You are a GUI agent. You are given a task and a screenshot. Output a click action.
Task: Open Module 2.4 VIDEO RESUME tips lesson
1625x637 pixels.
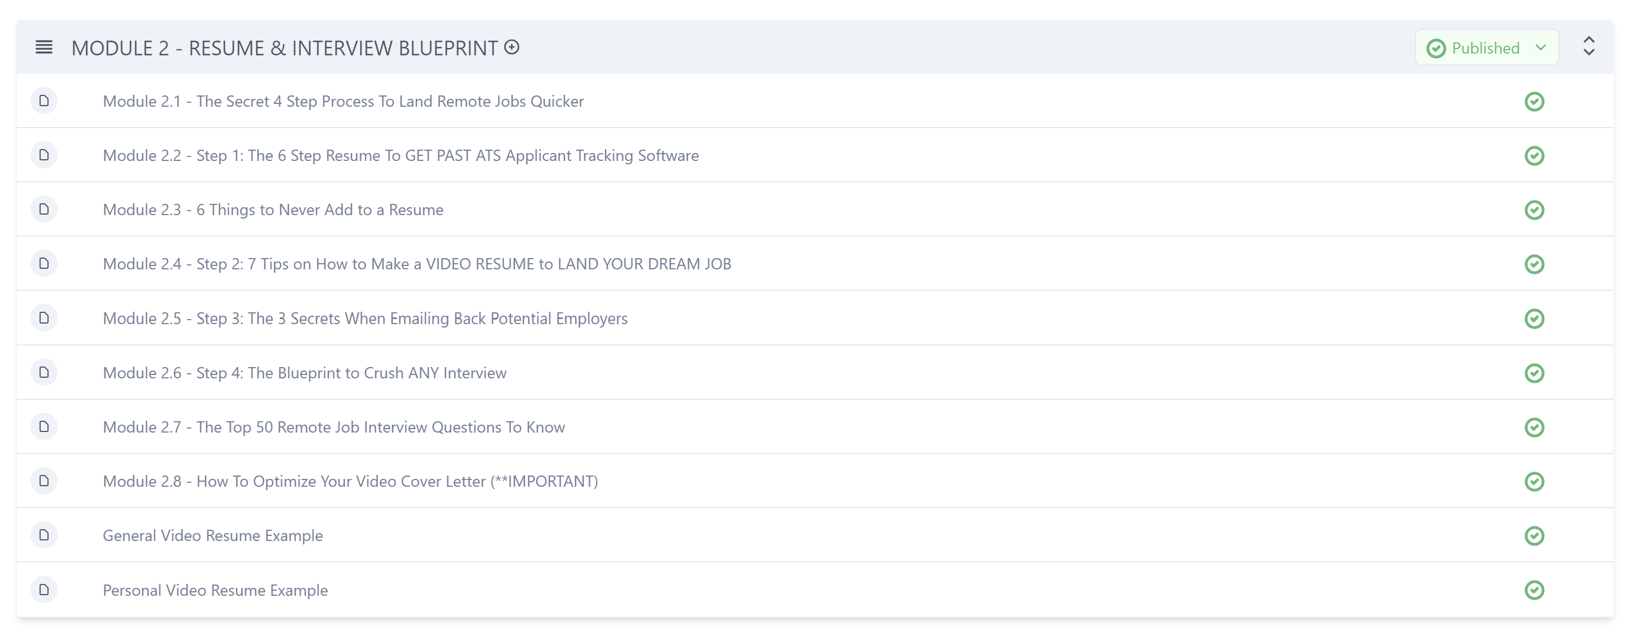tap(417, 264)
